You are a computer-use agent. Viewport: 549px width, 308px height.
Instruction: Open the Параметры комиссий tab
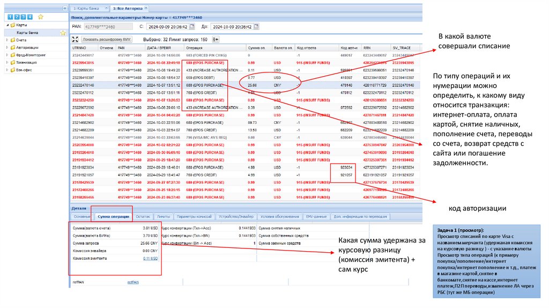tap(194, 217)
